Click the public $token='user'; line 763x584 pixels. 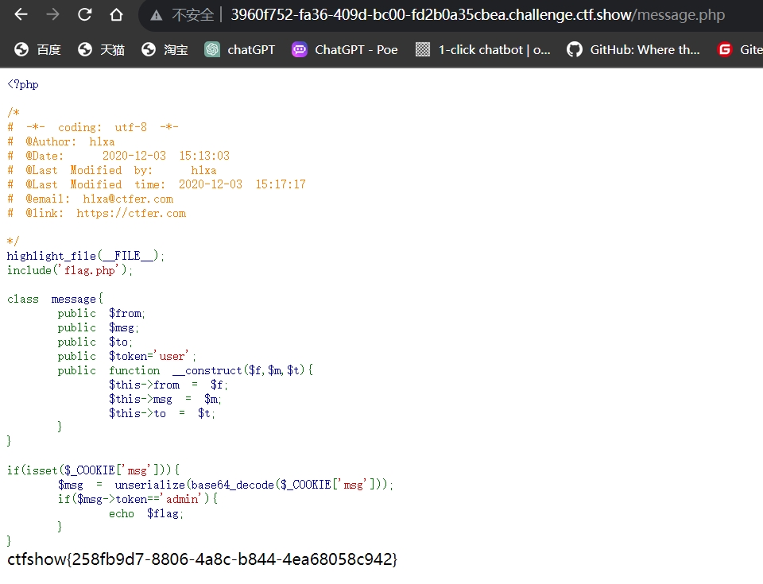(x=126, y=356)
